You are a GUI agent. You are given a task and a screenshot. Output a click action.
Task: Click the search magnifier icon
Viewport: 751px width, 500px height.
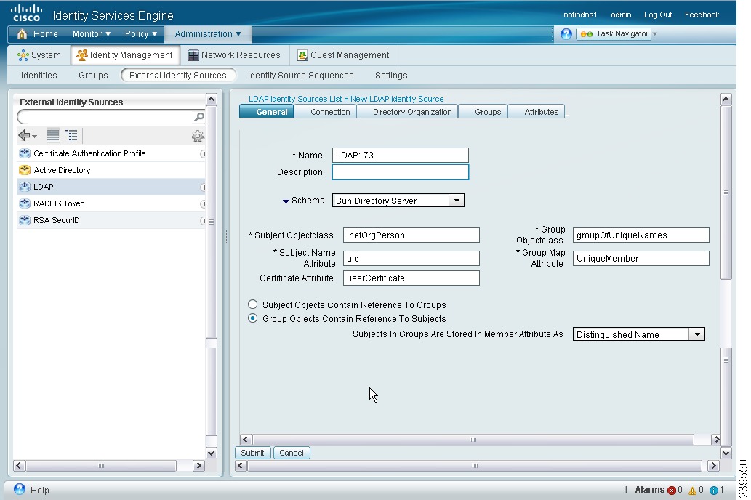[198, 116]
